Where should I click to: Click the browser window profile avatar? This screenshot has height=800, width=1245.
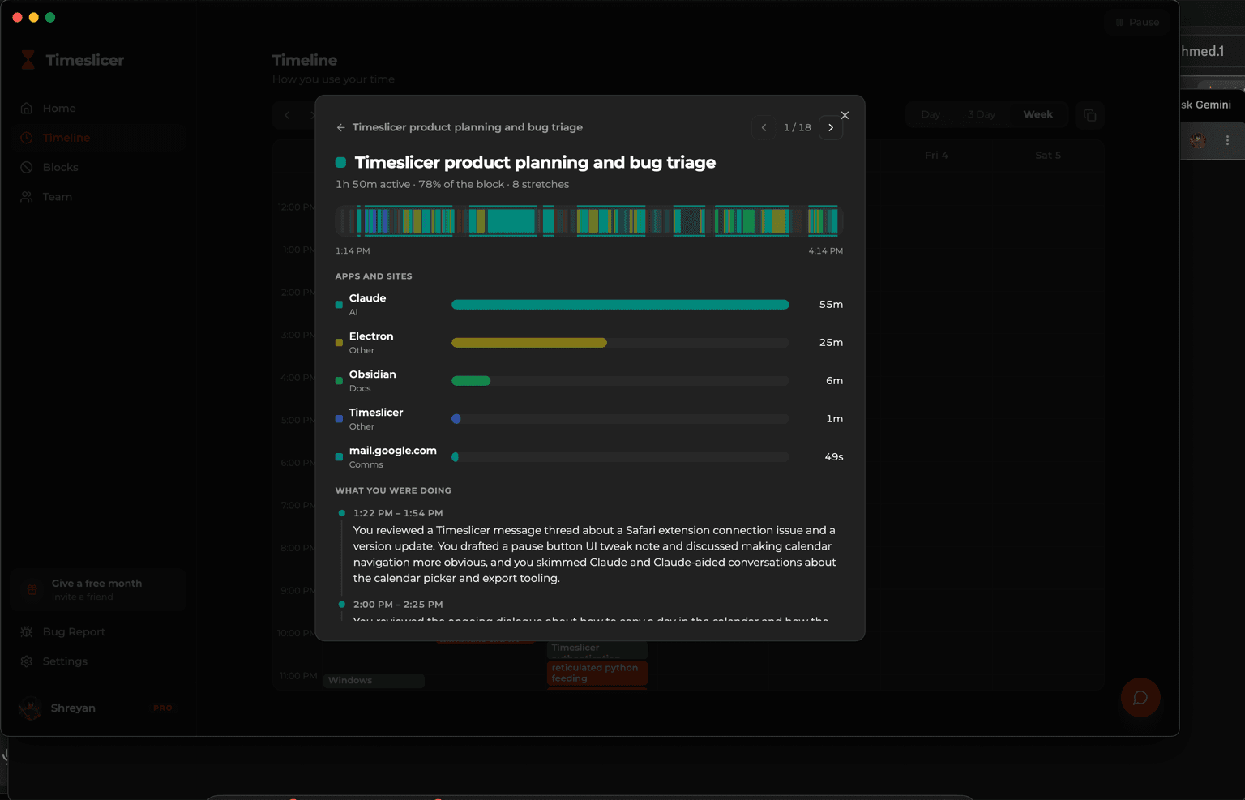click(1198, 141)
